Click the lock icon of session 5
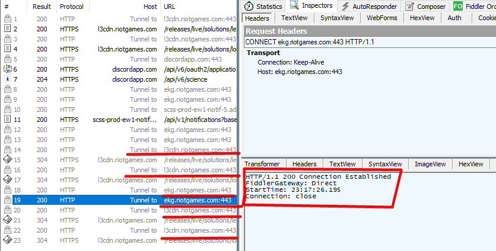The width and height of the screenshot is (496, 251). click(8, 59)
